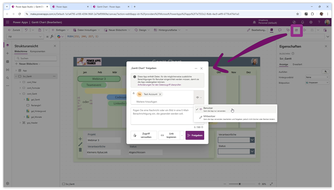Open the help question mark
Viewport: 334px width, 190px height.
pyautogui.click(x=319, y=22)
